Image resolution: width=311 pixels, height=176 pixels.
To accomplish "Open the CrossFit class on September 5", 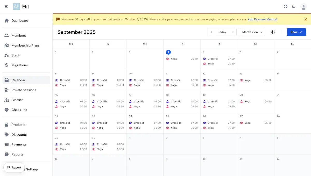I will click(x=219, y=59).
